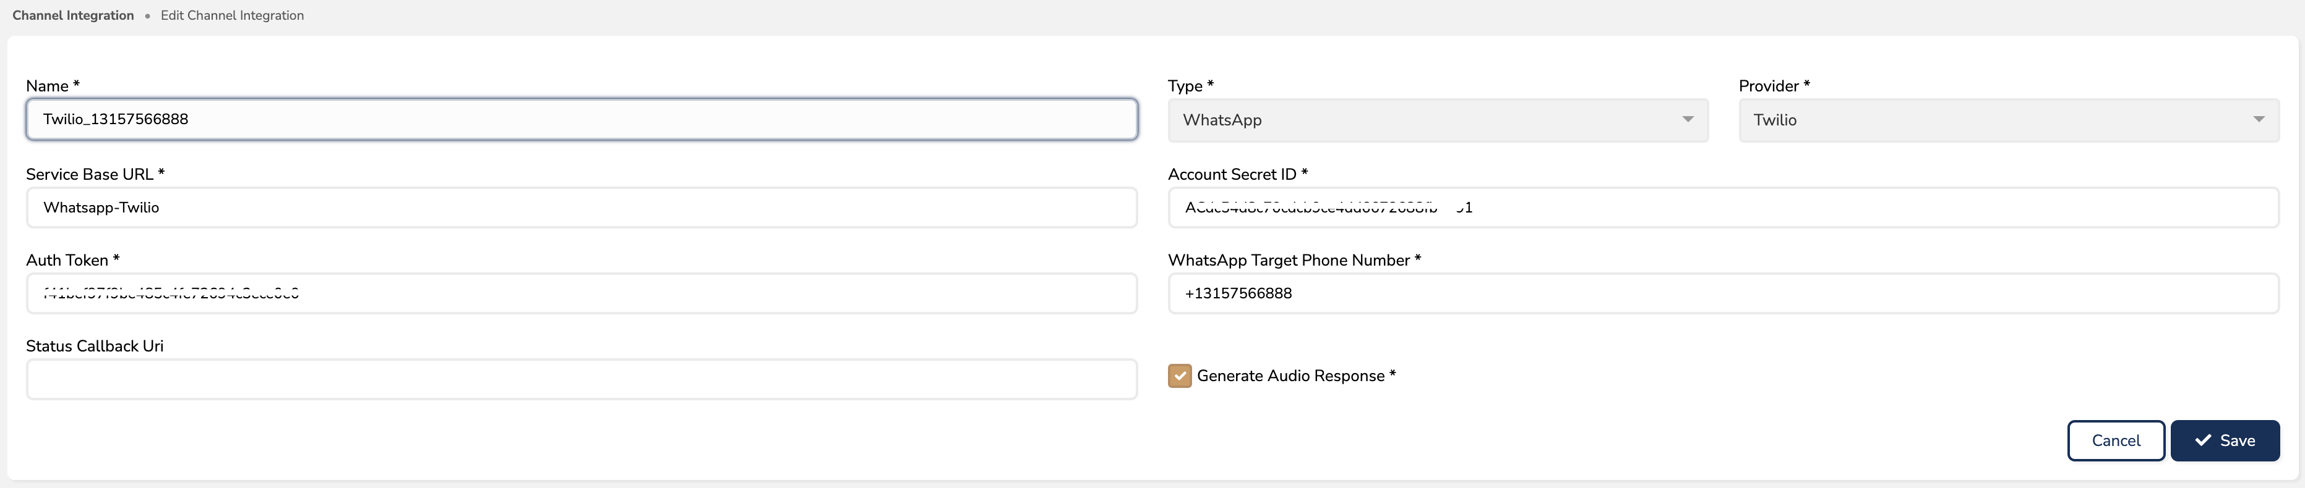This screenshot has width=2305, height=488.
Task: Click the Status Callback Uri label
Action: coord(95,346)
